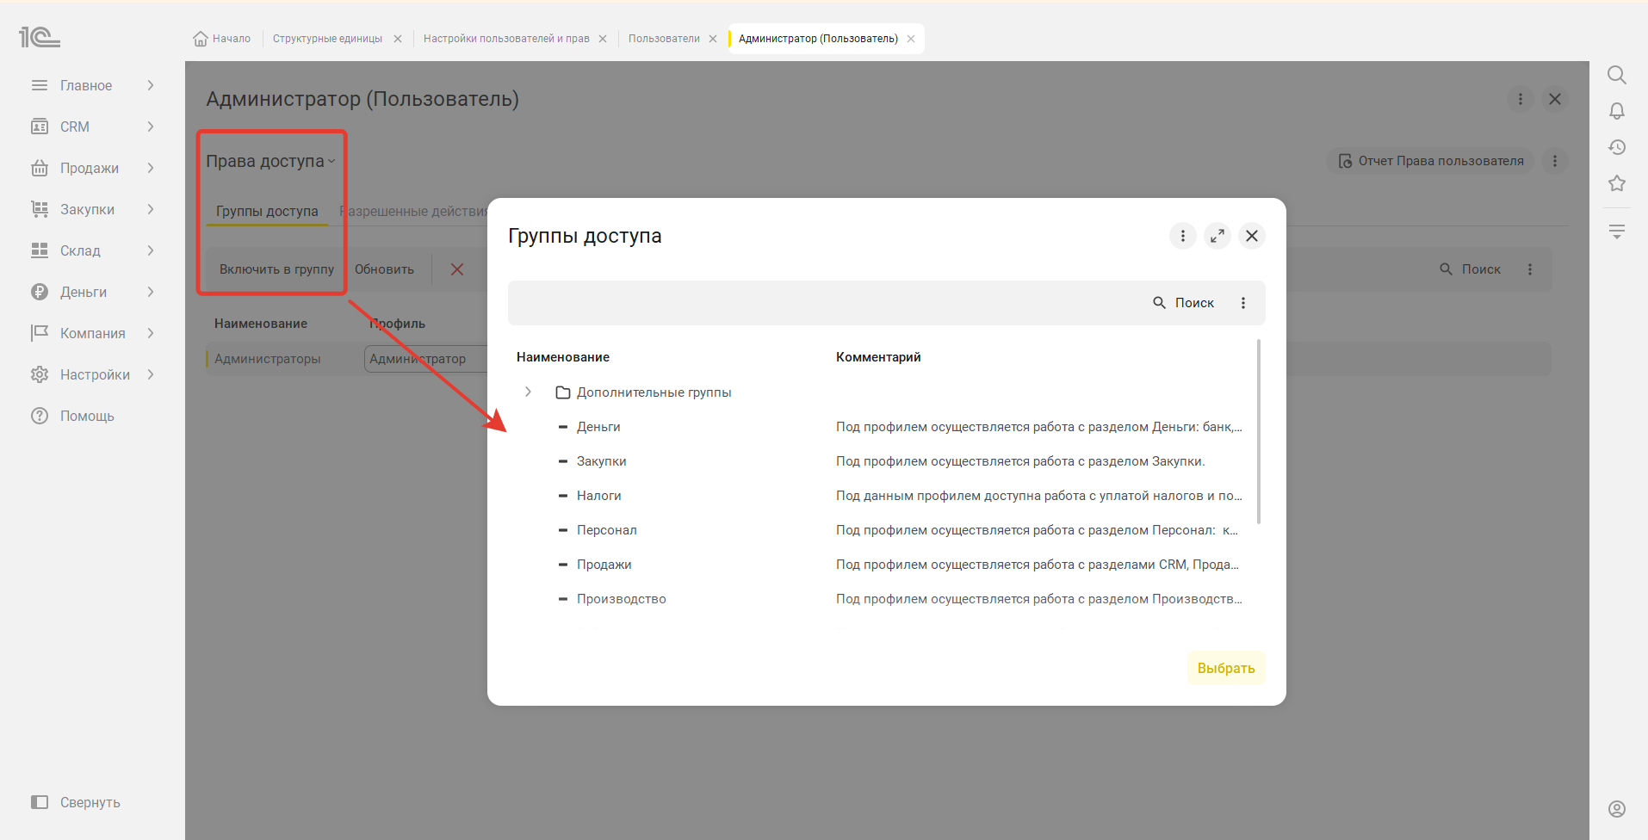1648x840 pixels.
Task: Switch to the Пользователи tab
Action: (x=664, y=39)
